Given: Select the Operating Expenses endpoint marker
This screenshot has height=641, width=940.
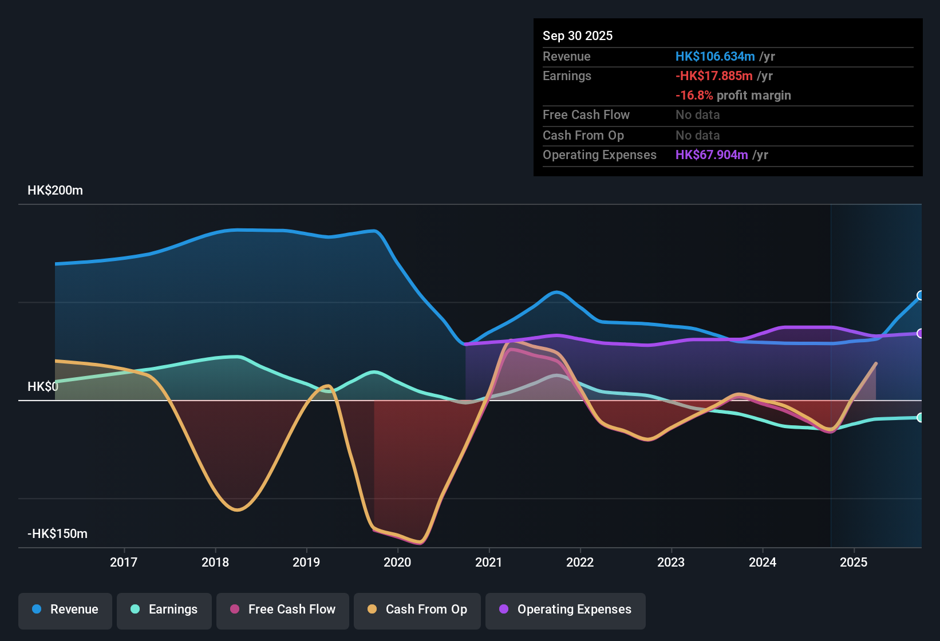Looking at the screenshot, I should (919, 333).
